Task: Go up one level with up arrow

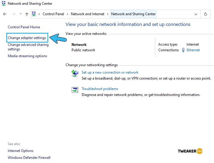Action: tap(27, 14)
